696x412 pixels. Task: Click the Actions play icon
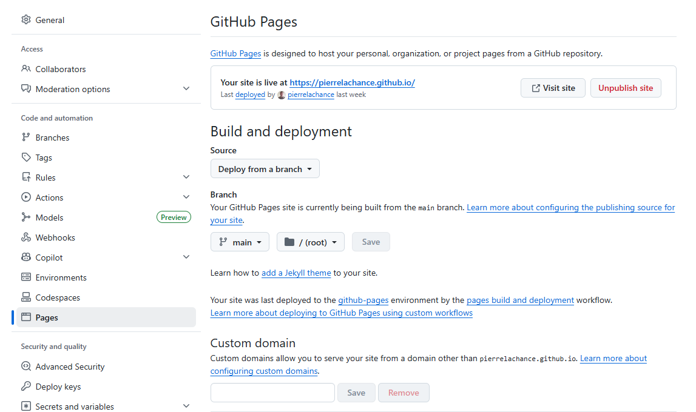pos(26,197)
